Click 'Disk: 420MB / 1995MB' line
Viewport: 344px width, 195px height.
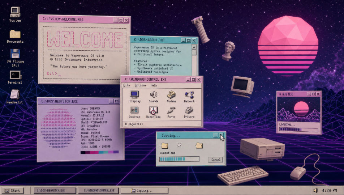tap(95, 147)
